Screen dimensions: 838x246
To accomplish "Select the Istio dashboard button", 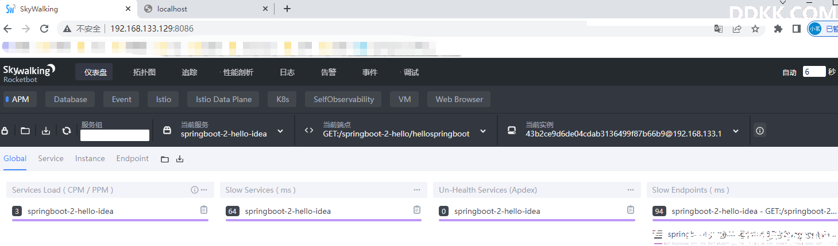I will tap(164, 99).
